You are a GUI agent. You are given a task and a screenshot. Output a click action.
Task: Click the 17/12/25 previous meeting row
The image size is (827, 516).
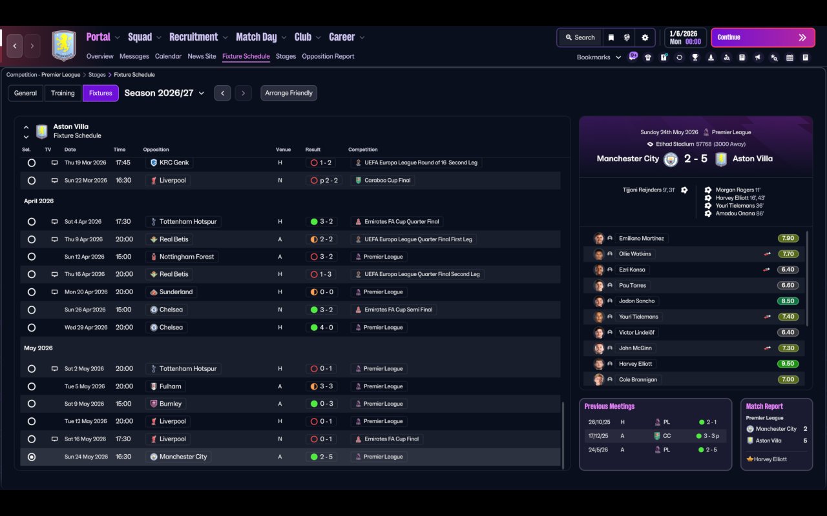[655, 436]
